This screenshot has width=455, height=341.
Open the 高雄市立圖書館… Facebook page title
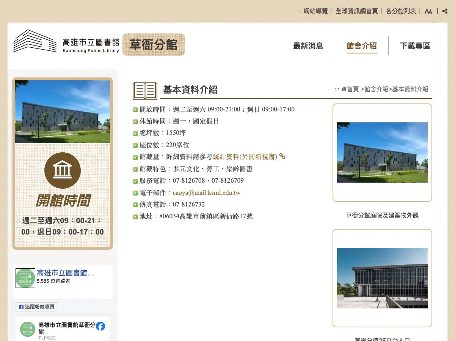point(66,273)
